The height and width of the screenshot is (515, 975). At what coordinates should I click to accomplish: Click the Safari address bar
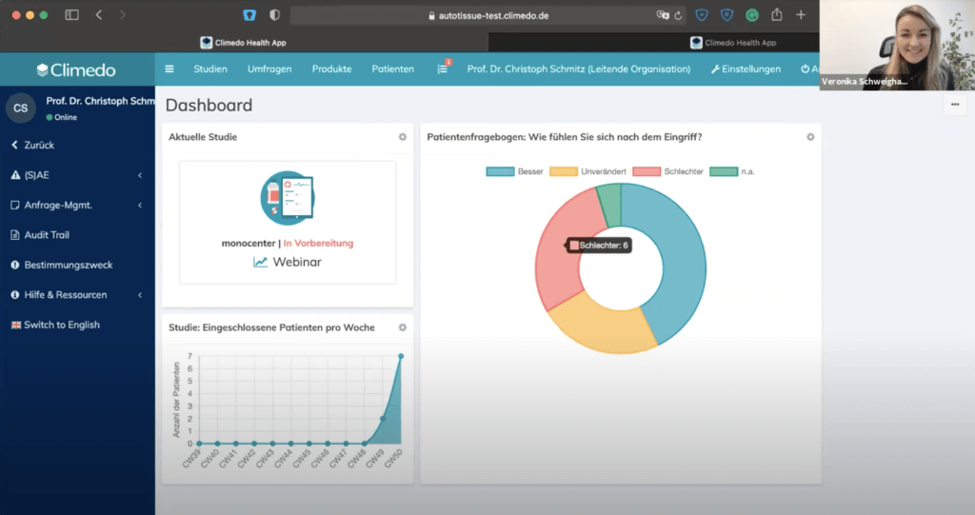488,15
